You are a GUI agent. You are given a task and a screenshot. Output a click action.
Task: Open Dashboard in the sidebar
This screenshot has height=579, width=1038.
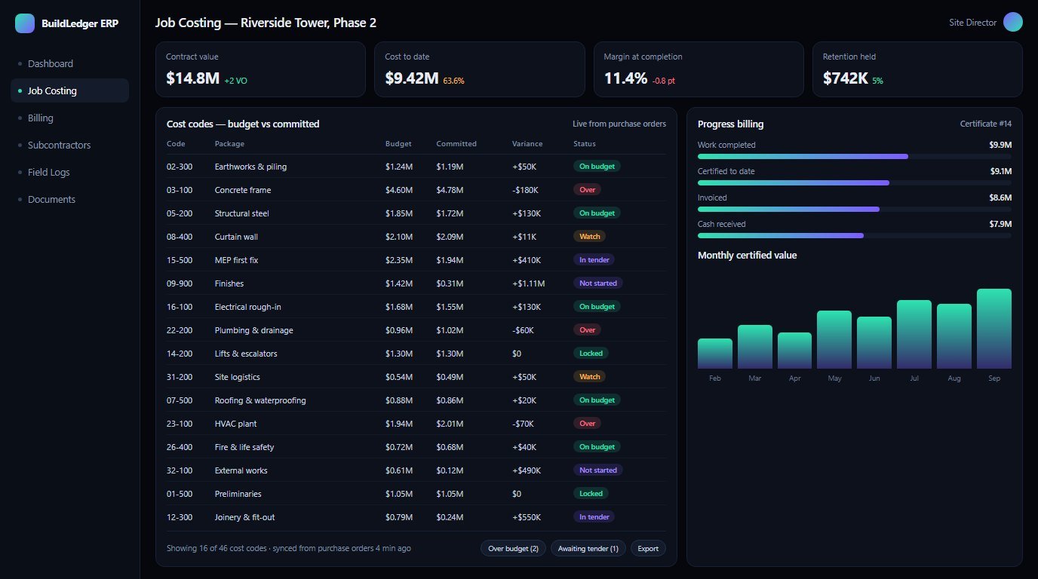(x=69, y=64)
